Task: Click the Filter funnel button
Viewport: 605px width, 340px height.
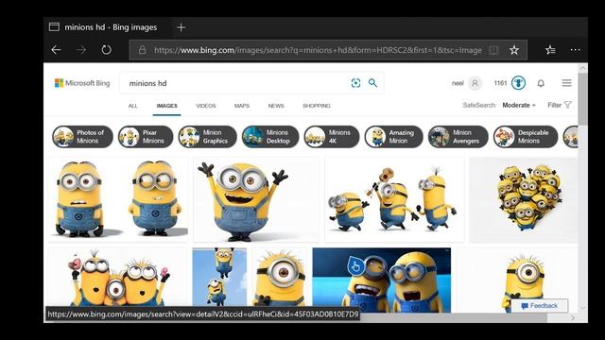Action: [x=560, y=105]
